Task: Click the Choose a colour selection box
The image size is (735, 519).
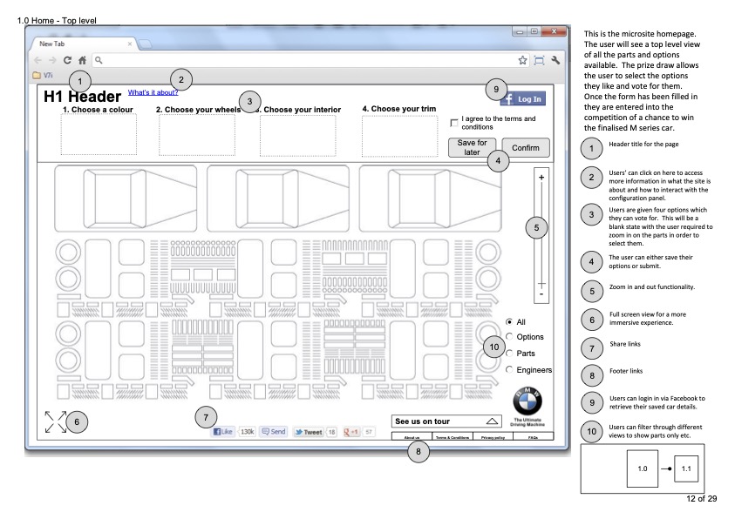Action: click(98, 135)
